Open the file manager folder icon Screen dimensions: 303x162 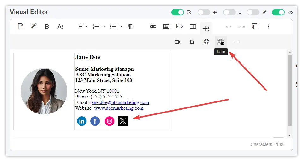(x=180, y=26)
